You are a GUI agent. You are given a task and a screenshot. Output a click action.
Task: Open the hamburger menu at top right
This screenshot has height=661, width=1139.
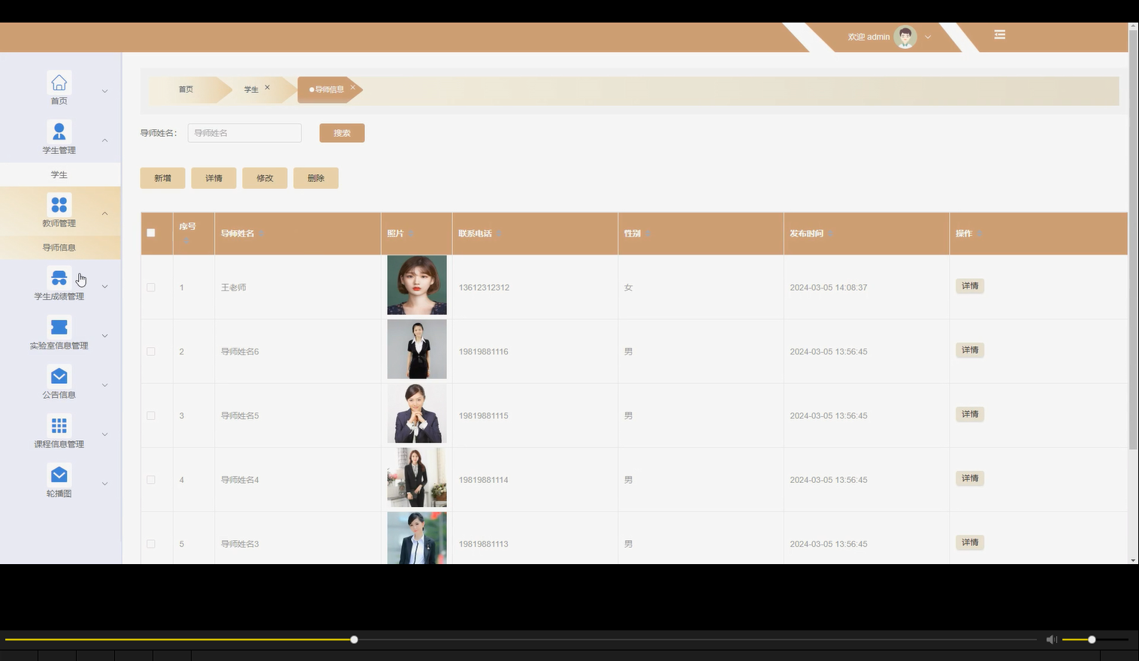999,35
